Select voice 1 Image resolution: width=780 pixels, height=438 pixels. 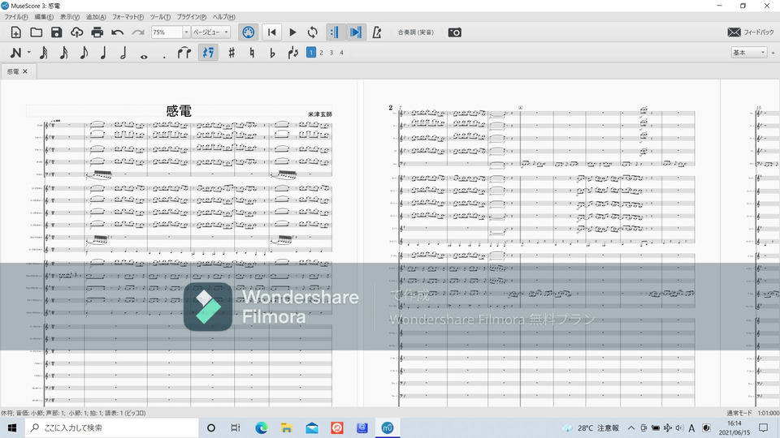click(x=311, y=52)
